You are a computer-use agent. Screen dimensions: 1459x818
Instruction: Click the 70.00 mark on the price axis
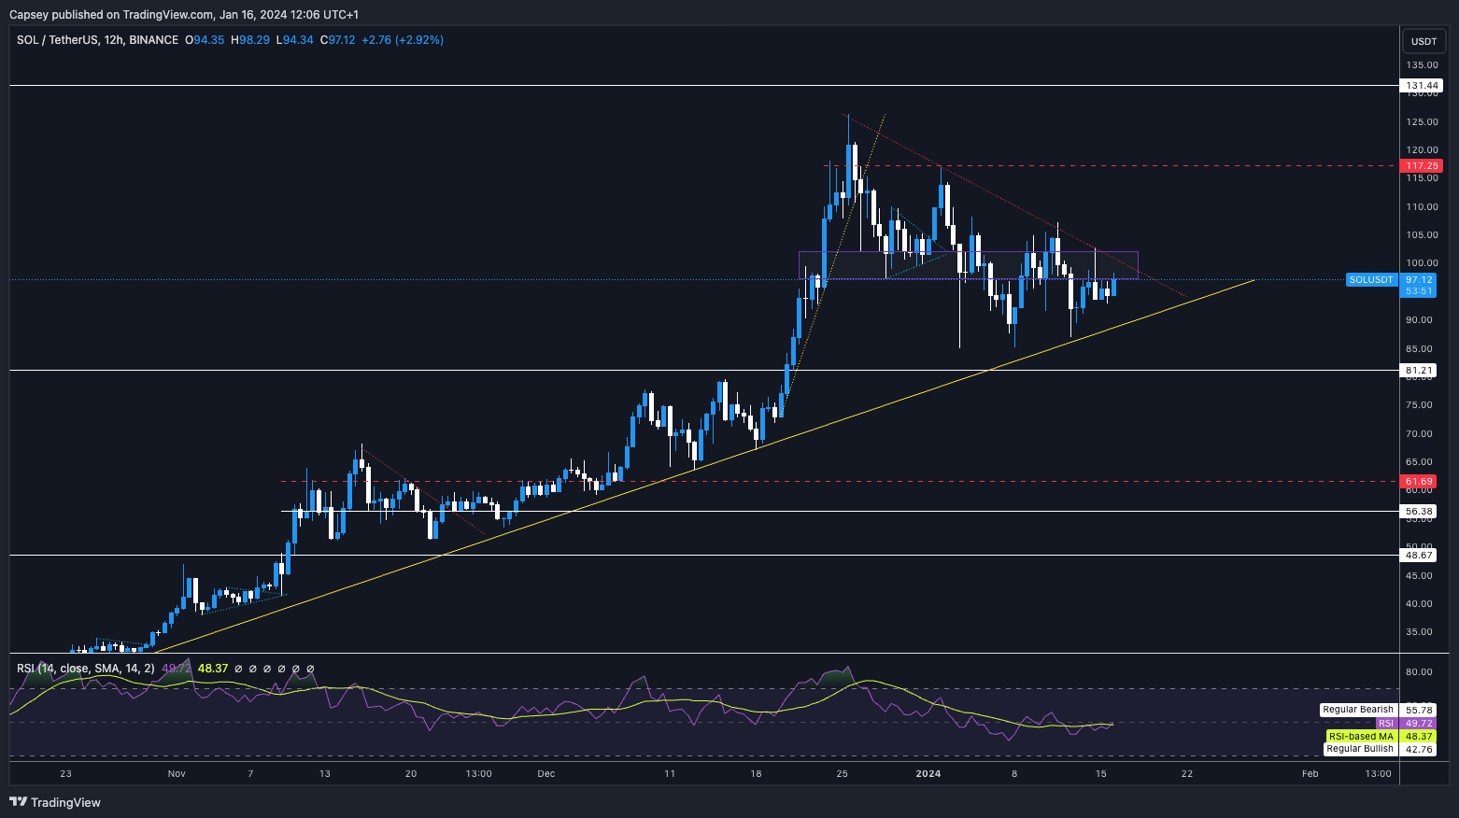[1419, 434]
